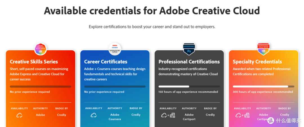Image resolution: width=304 pixels, height=127 pixels.
Task: Click the Professional Ps shield badge
Action: tap(189, 49)
